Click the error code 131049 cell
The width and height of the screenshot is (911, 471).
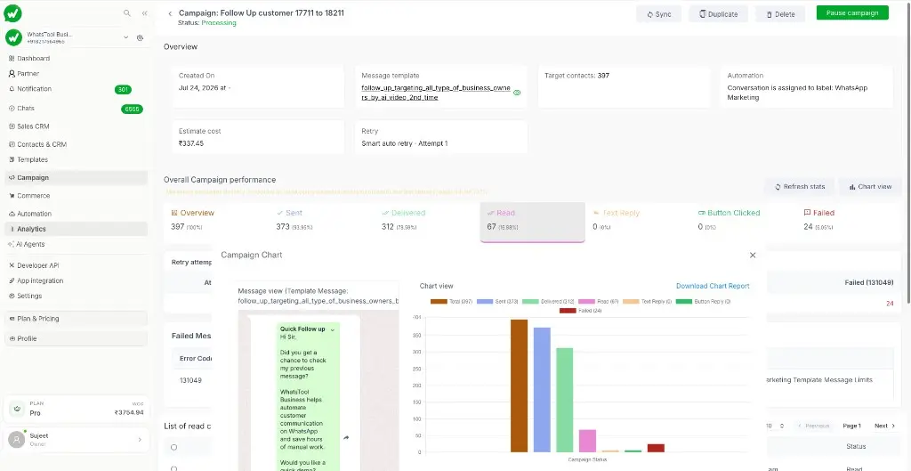coord(190,380)
